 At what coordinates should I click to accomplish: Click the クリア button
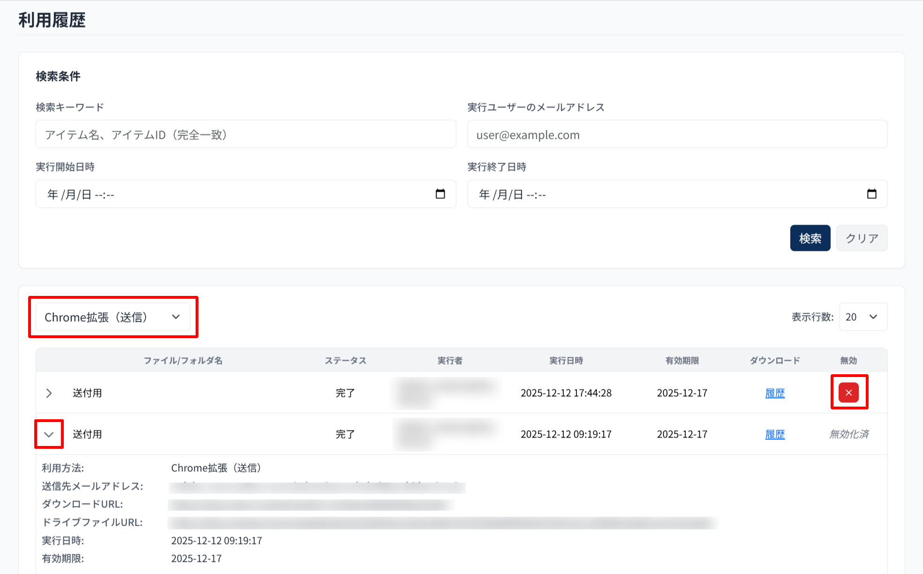point(862,238)
